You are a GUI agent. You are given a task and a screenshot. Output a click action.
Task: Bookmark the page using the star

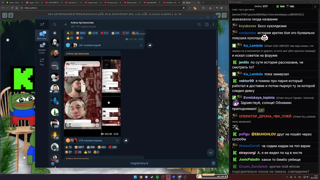[x=184, y=8]
